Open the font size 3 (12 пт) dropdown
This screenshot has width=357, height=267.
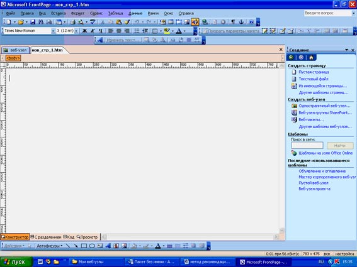pos(76,31)
